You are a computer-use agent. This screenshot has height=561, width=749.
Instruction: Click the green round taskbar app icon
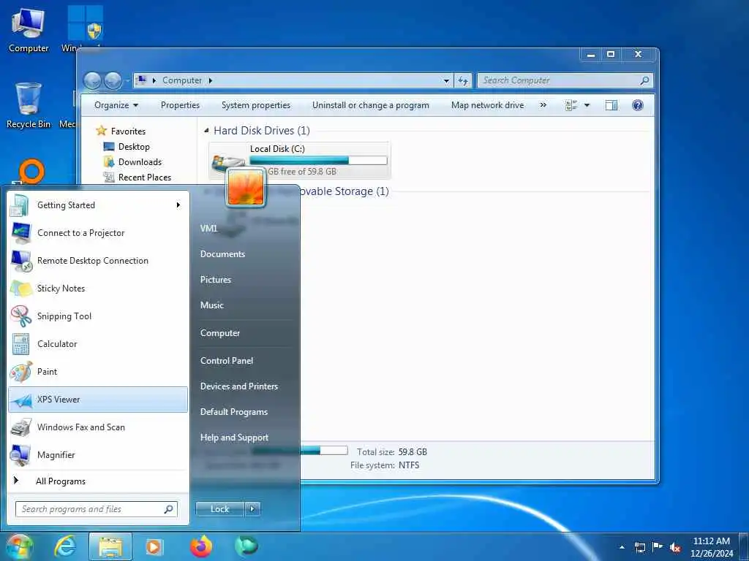[x=246, y=546]
